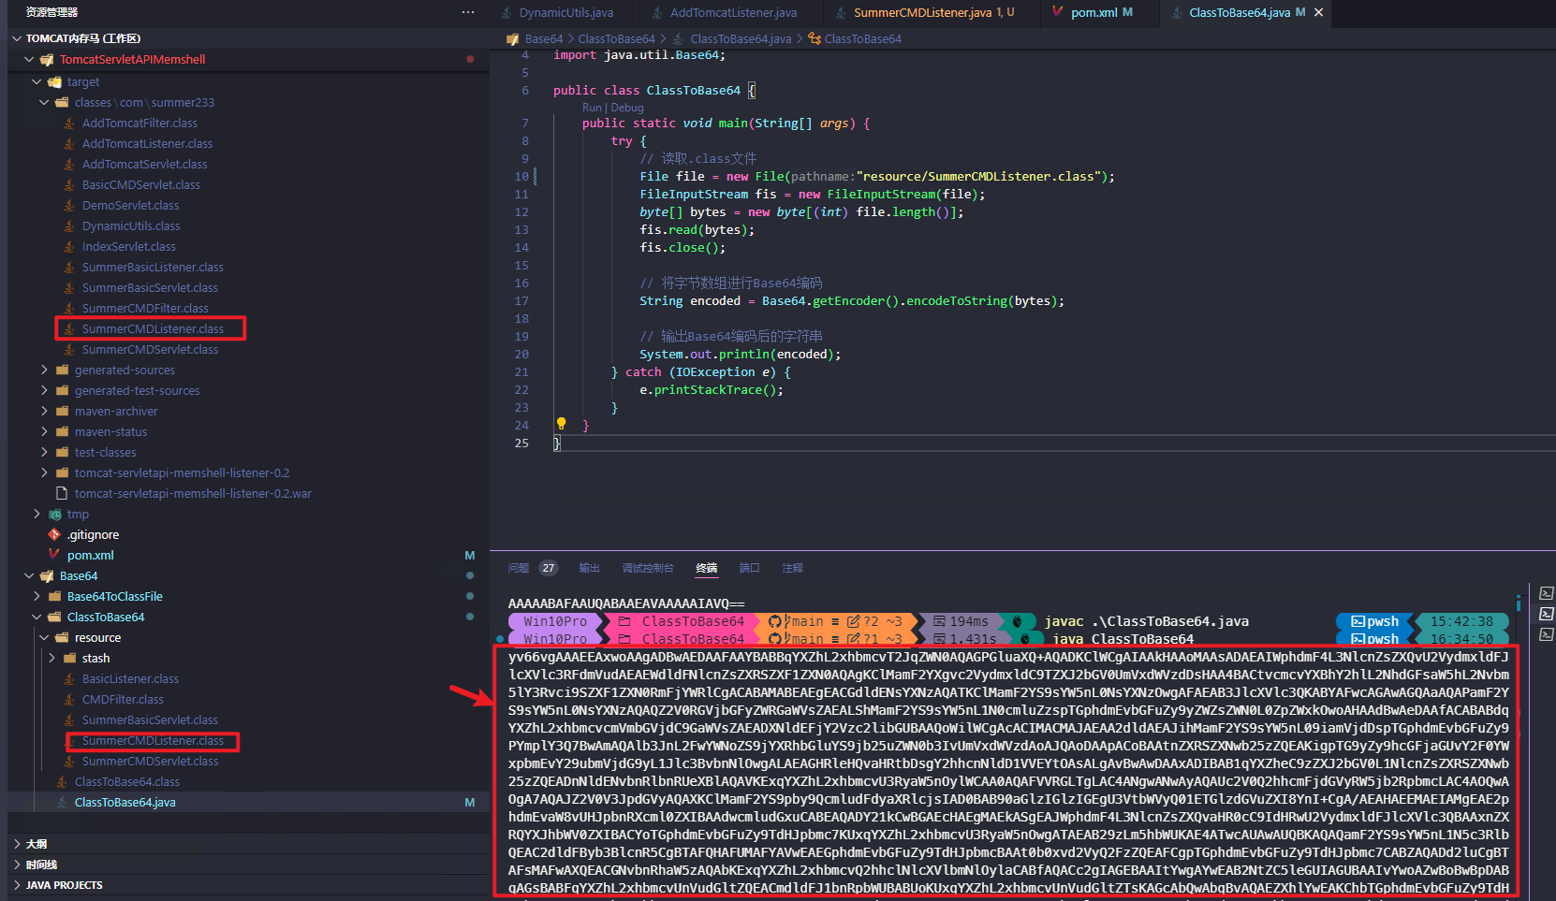
Task: Open the 调试控制台 debug console tab
Action: (x=648, y=568)
